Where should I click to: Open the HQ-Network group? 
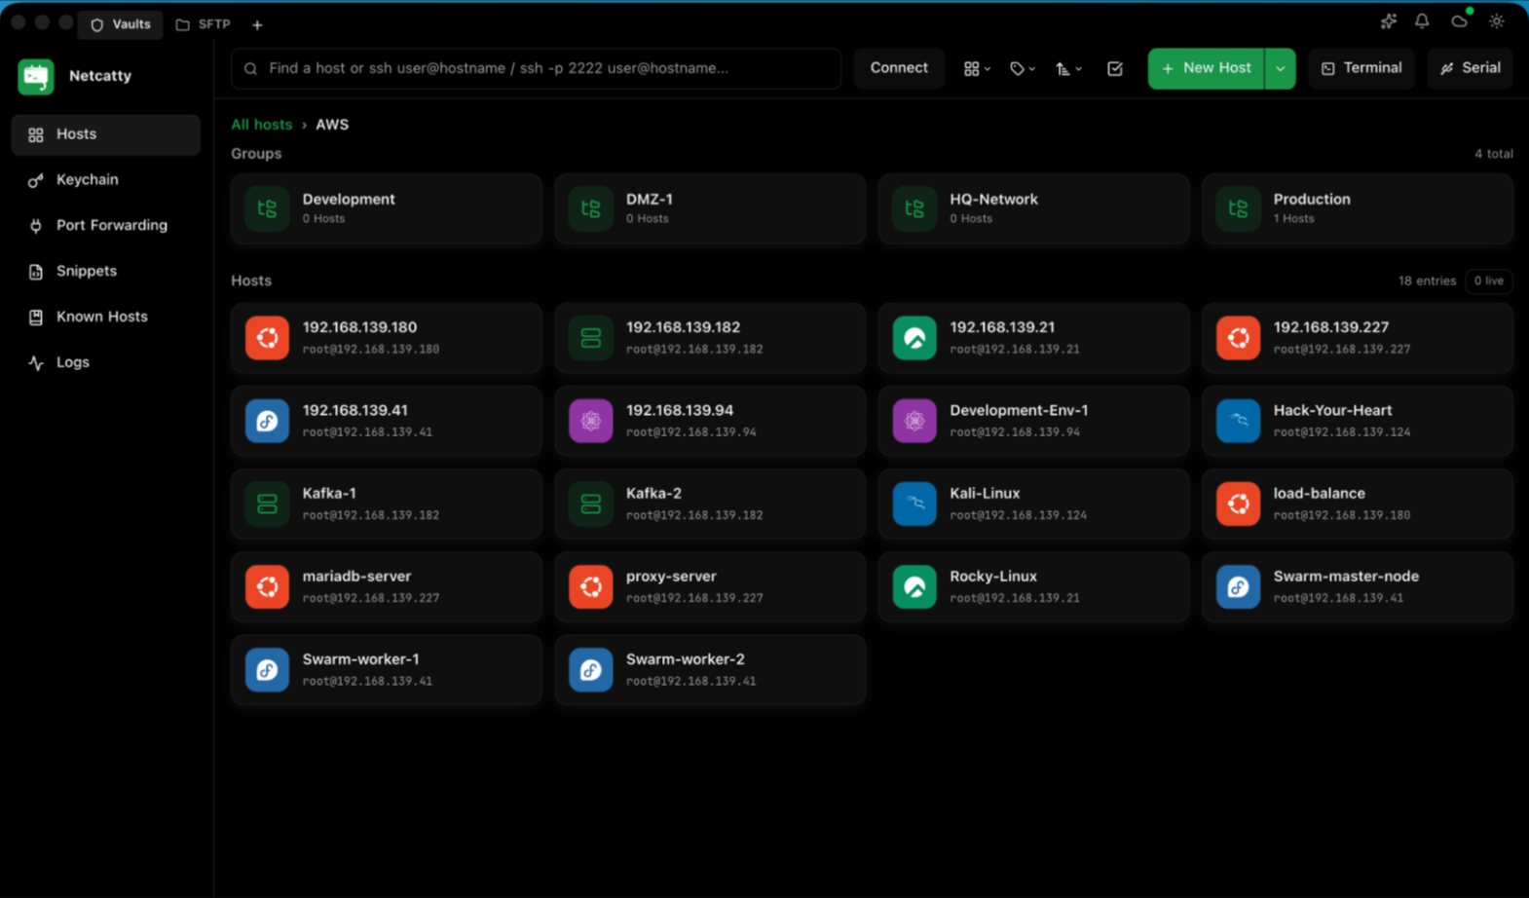pyautogui.click(x=1033, y=208)
